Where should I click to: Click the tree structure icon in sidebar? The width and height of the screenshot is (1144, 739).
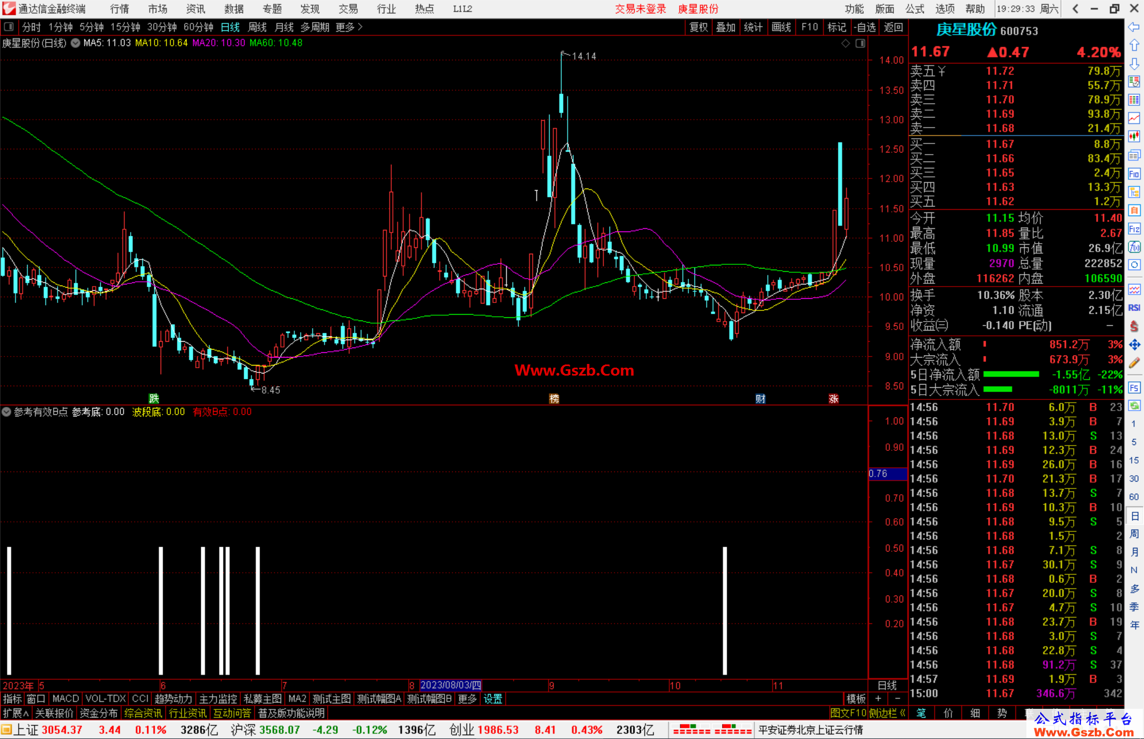coord(1134,192)
